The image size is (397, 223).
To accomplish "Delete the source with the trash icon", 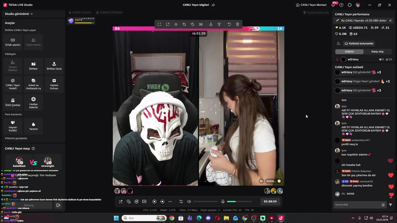I will tap(238, 24).
